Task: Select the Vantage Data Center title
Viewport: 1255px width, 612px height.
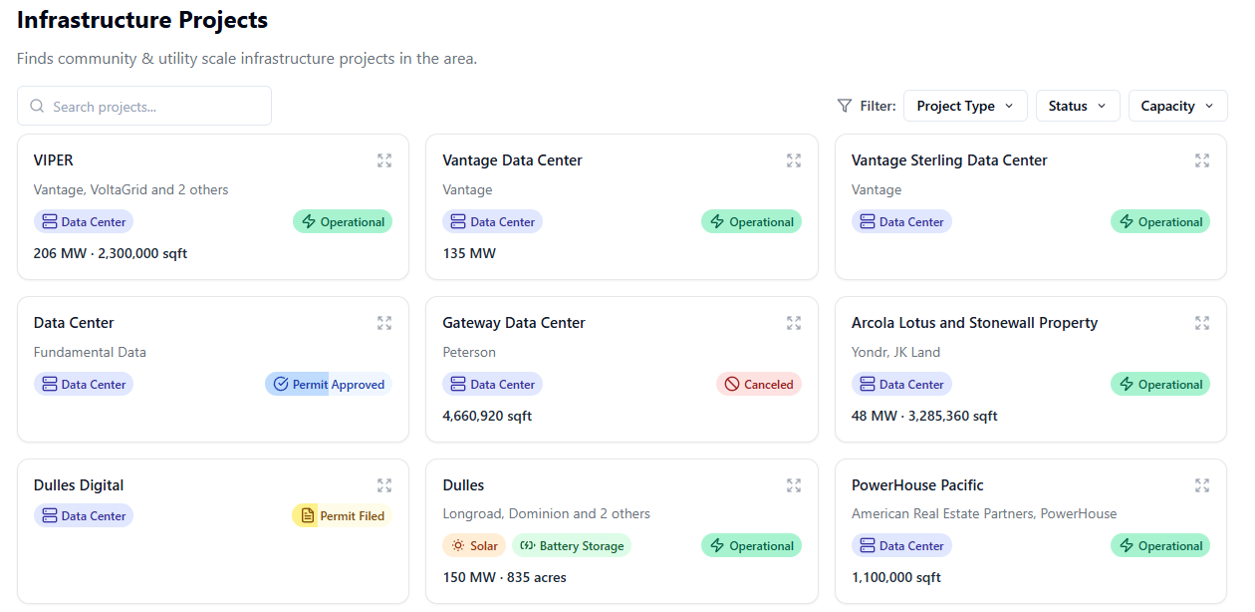Action: (512, 160)
